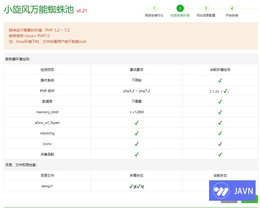Click the x6.21 version number
The height and width of the screenshot is (208, 260).
tap(82, 11)
